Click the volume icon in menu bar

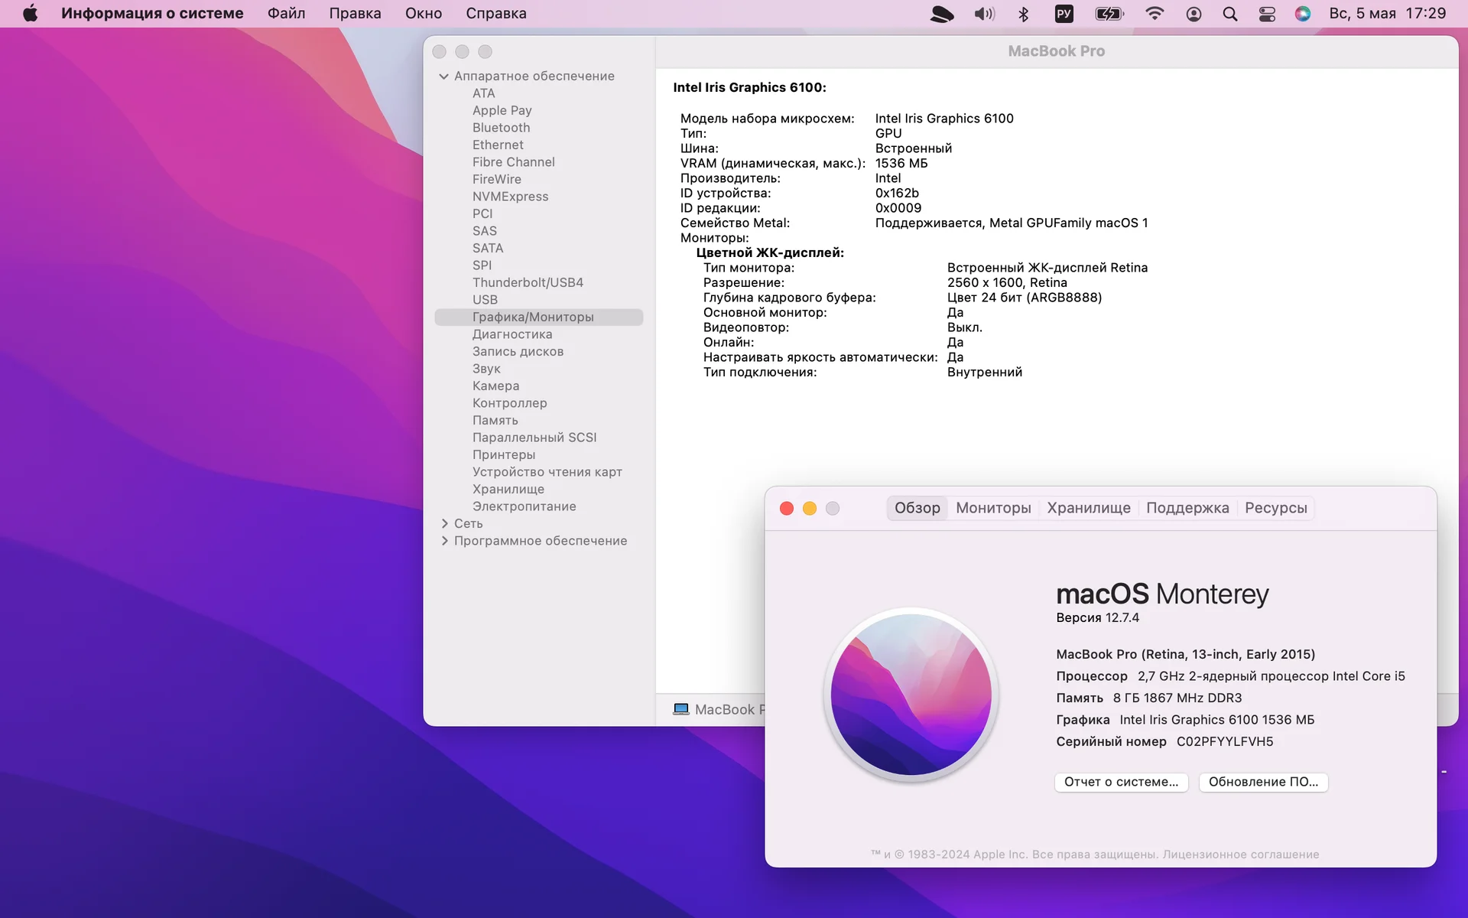[984, 14]
